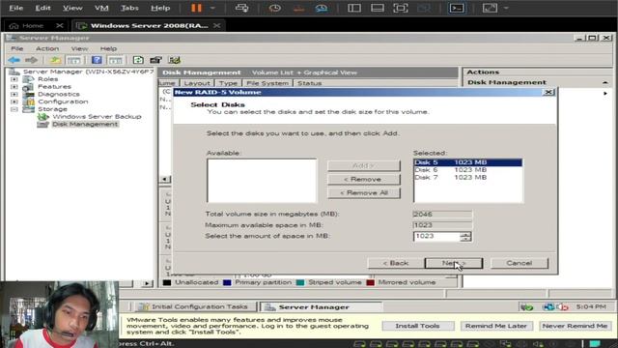Click the amount of space in MB field
Screen dimensions: 618x348
point(436,236)
